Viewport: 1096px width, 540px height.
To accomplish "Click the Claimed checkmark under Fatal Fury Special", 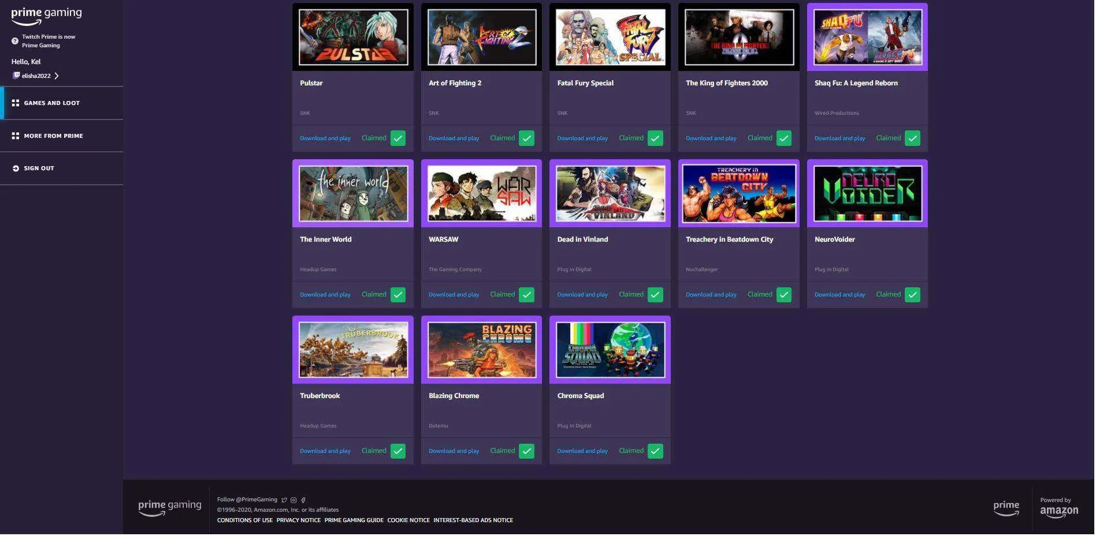I will (x=655, y=138).
